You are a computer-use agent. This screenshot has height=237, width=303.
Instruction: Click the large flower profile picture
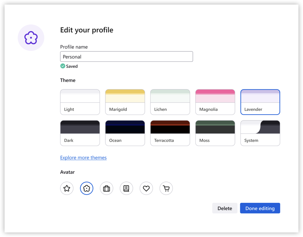coord(31,37)
